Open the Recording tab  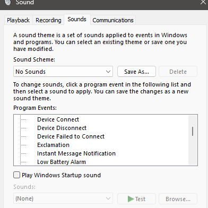(48, 20)
